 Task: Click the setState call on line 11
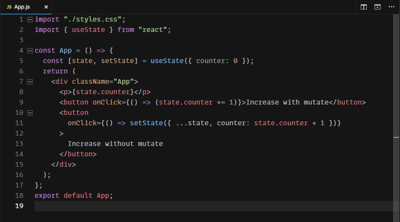tap(146, 123)
